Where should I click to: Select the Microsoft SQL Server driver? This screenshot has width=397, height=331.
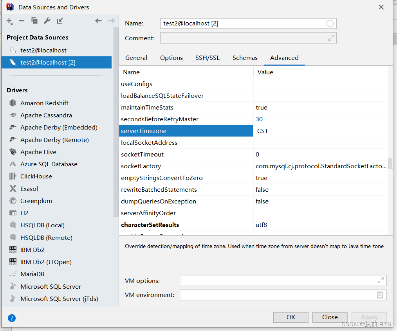pos(51,286)
